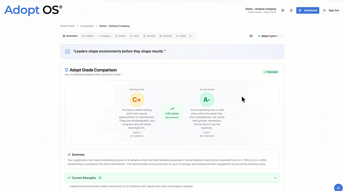The height and width of the screenshot is (191, 344).
Task: Click the blue Dashboard button
Action: (308, 11)
